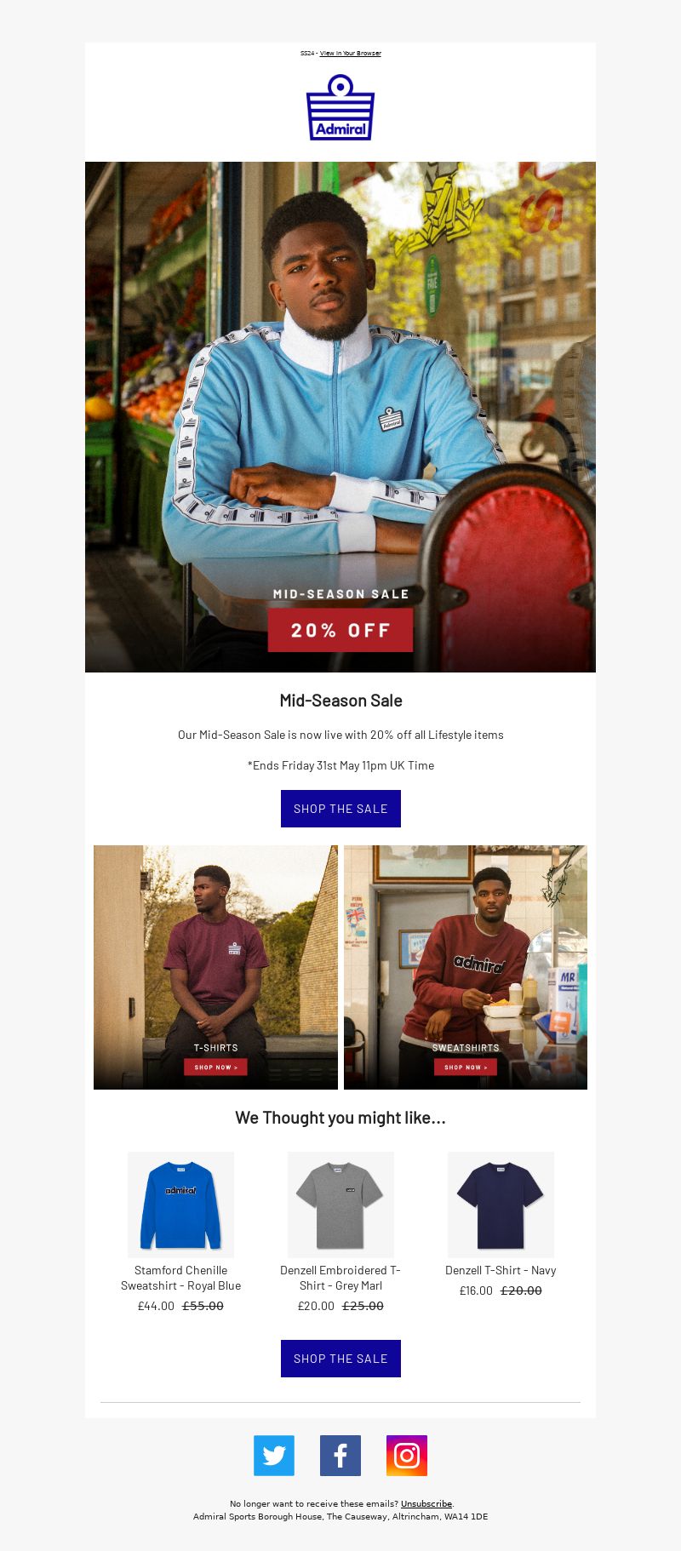681x1551 pixels.
Task: Click the 20% OFF red banner
Action: click(x=340, y=630)
